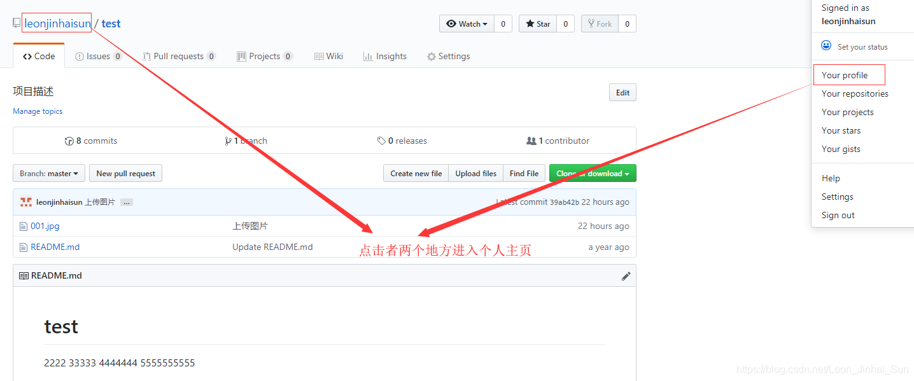The image size is (914, 381).
Task: Click the leonjinhaisun owner link in title
Action: point(58,24)
